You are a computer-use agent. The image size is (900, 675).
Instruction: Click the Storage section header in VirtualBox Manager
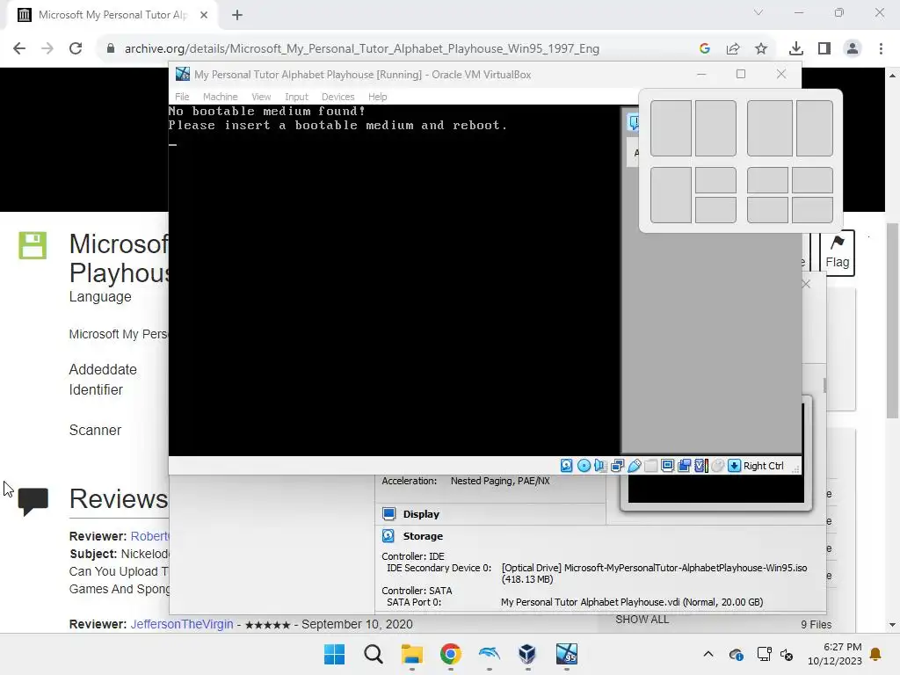[x=423, y=536]
